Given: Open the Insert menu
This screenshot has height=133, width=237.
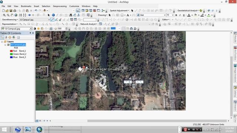Looking at the screenshot, I should coord(36,6).
